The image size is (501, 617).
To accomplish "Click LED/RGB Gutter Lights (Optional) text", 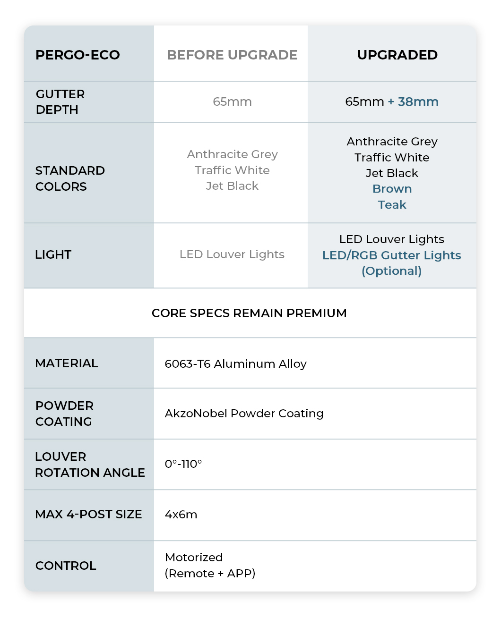I will tap(391, 263).
